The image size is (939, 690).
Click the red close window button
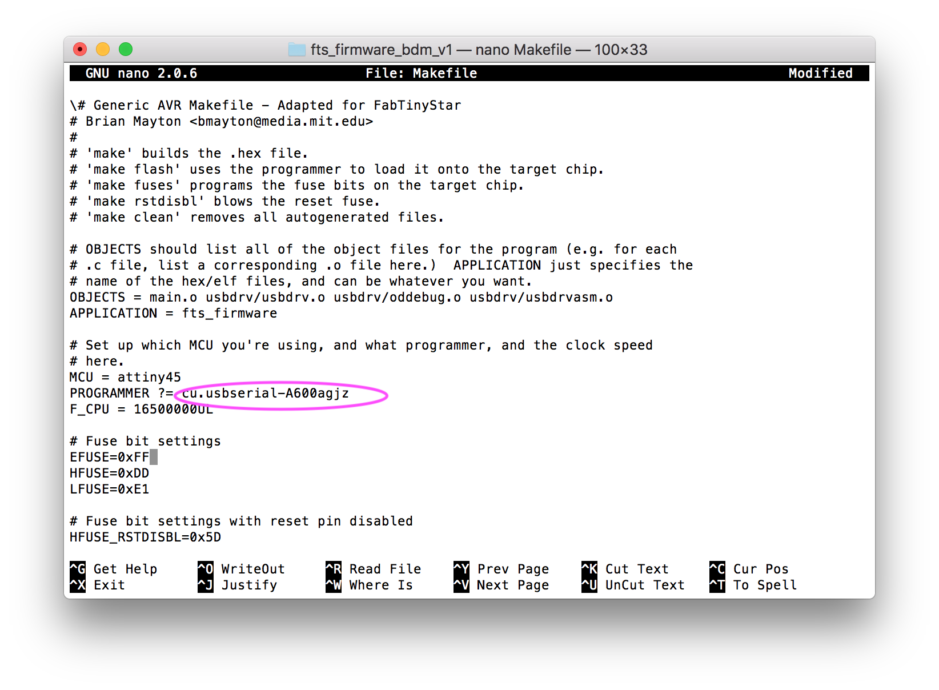80,50
